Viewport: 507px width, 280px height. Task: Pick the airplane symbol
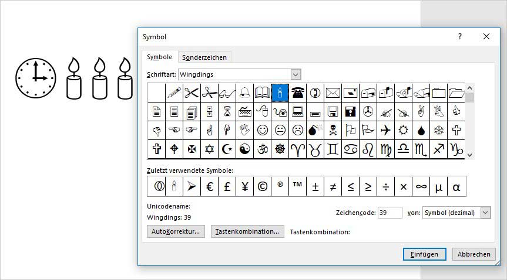(x=385, y=130)
